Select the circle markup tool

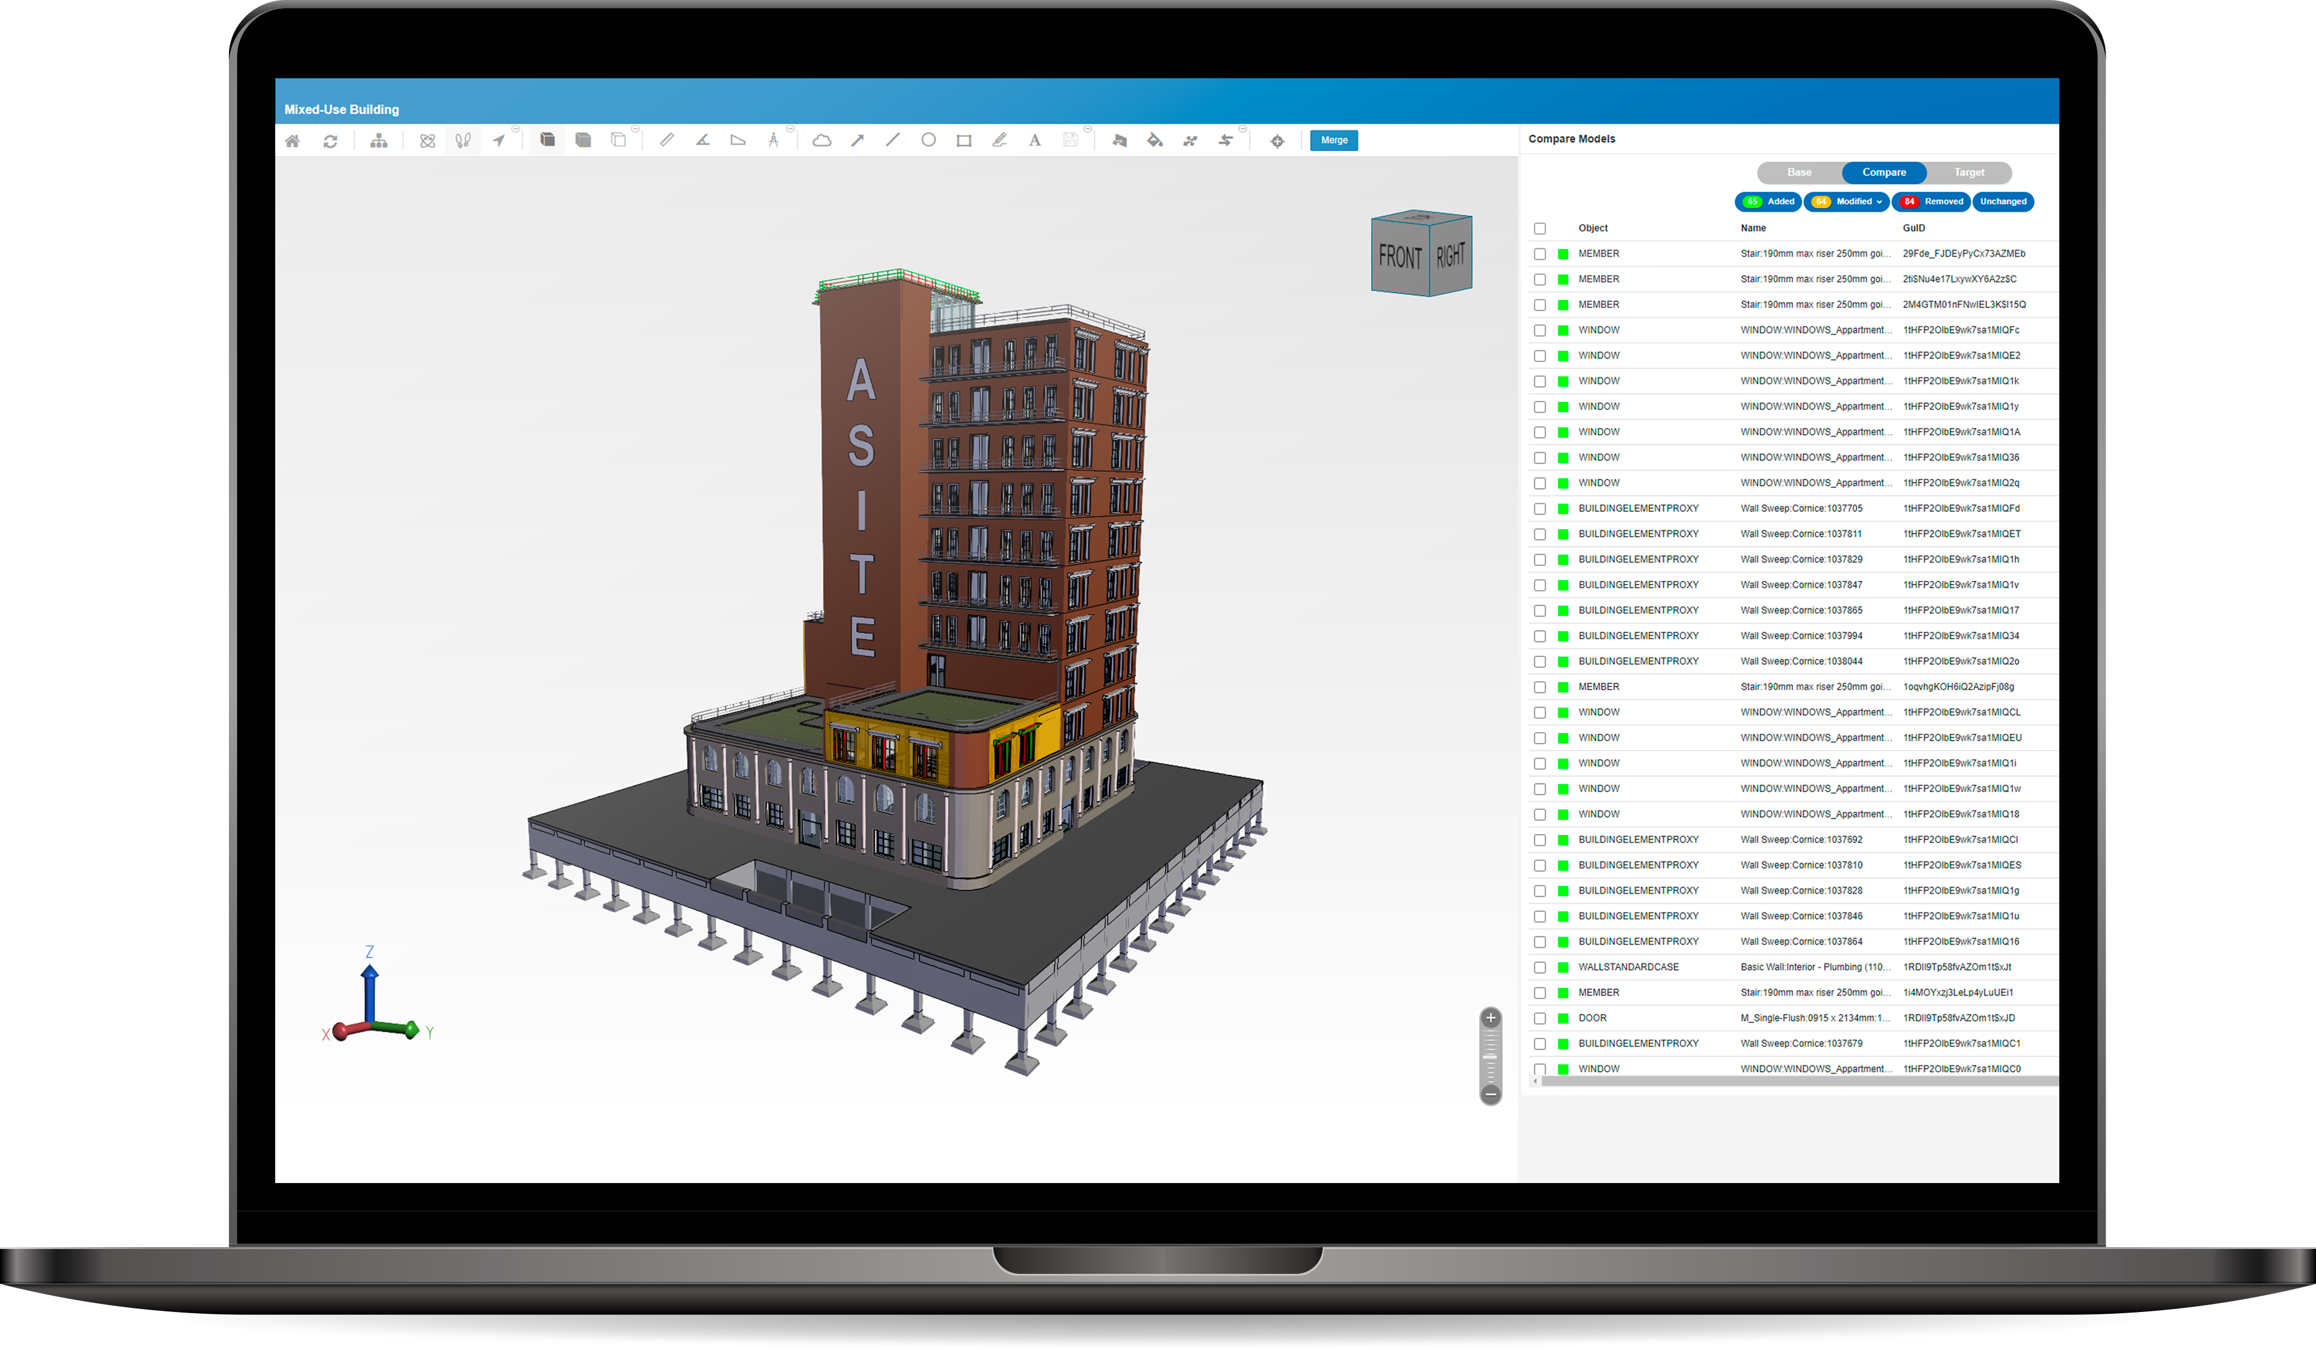tap(928, 141)
